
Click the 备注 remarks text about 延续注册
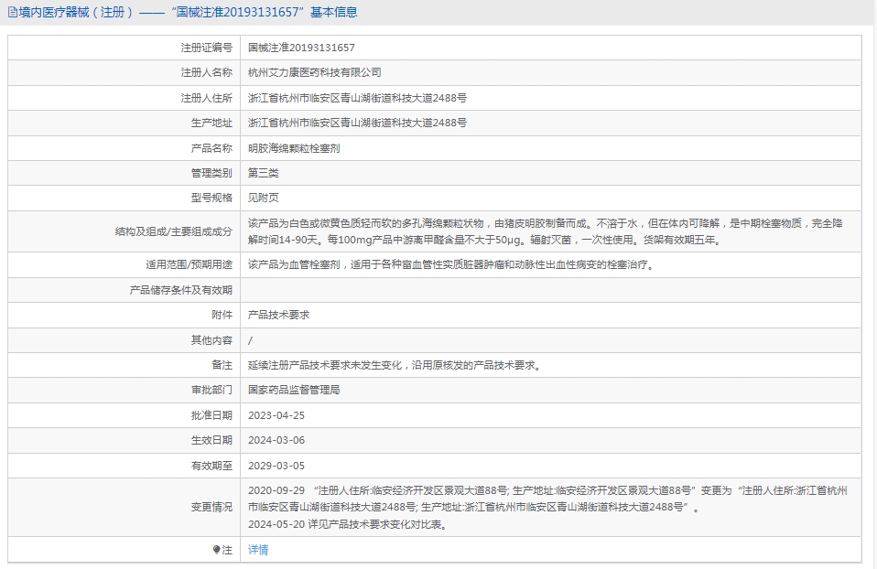pyautogui.click(x=395, y=365)
